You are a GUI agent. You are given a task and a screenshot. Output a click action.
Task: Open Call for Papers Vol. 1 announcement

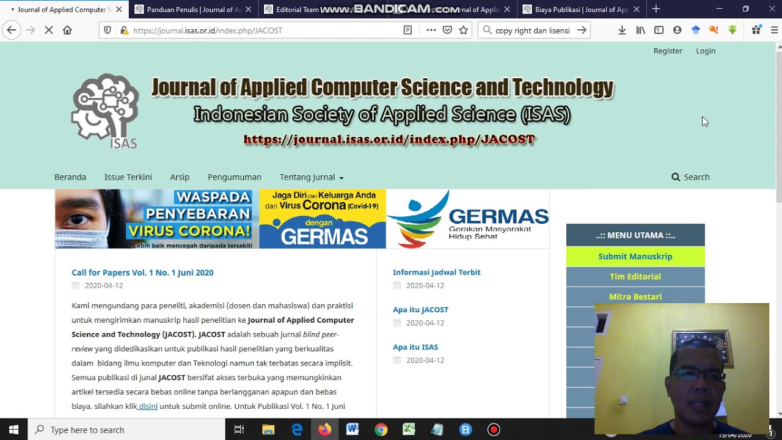[x=142, y=273]
